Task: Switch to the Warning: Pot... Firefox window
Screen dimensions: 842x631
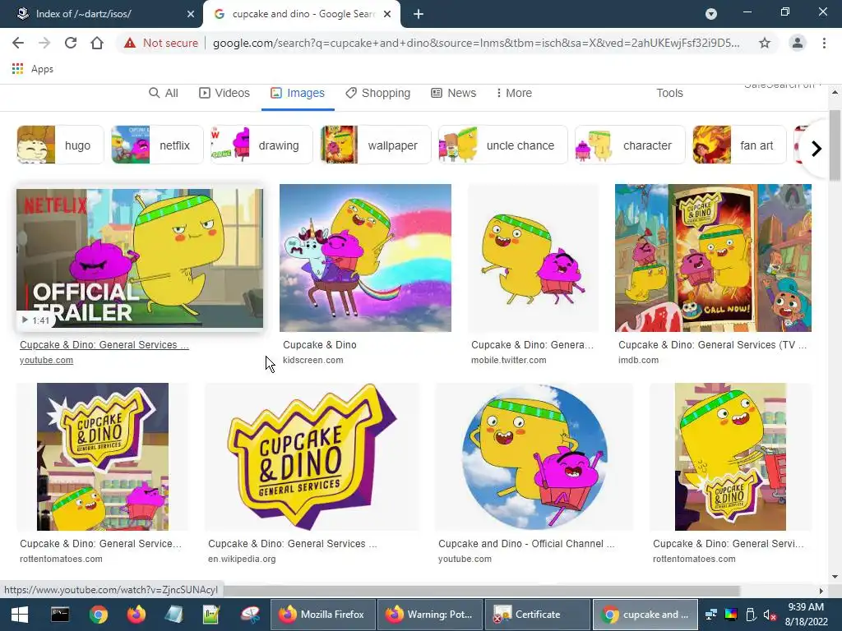Action: point(429,615)
